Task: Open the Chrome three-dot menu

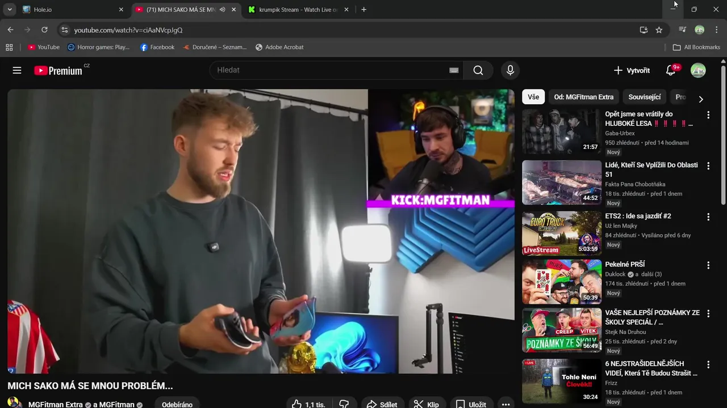Action: click(x=717, y=29)
